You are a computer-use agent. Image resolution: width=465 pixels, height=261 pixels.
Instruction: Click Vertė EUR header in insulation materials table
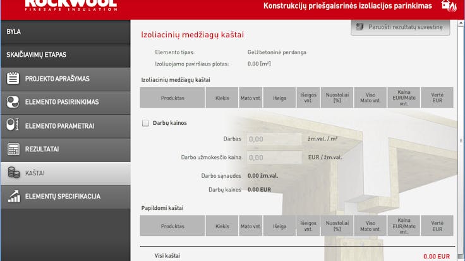(437, 98)
